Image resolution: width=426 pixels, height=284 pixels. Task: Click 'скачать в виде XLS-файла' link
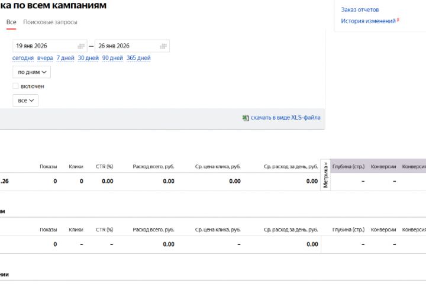pos(285,118)
